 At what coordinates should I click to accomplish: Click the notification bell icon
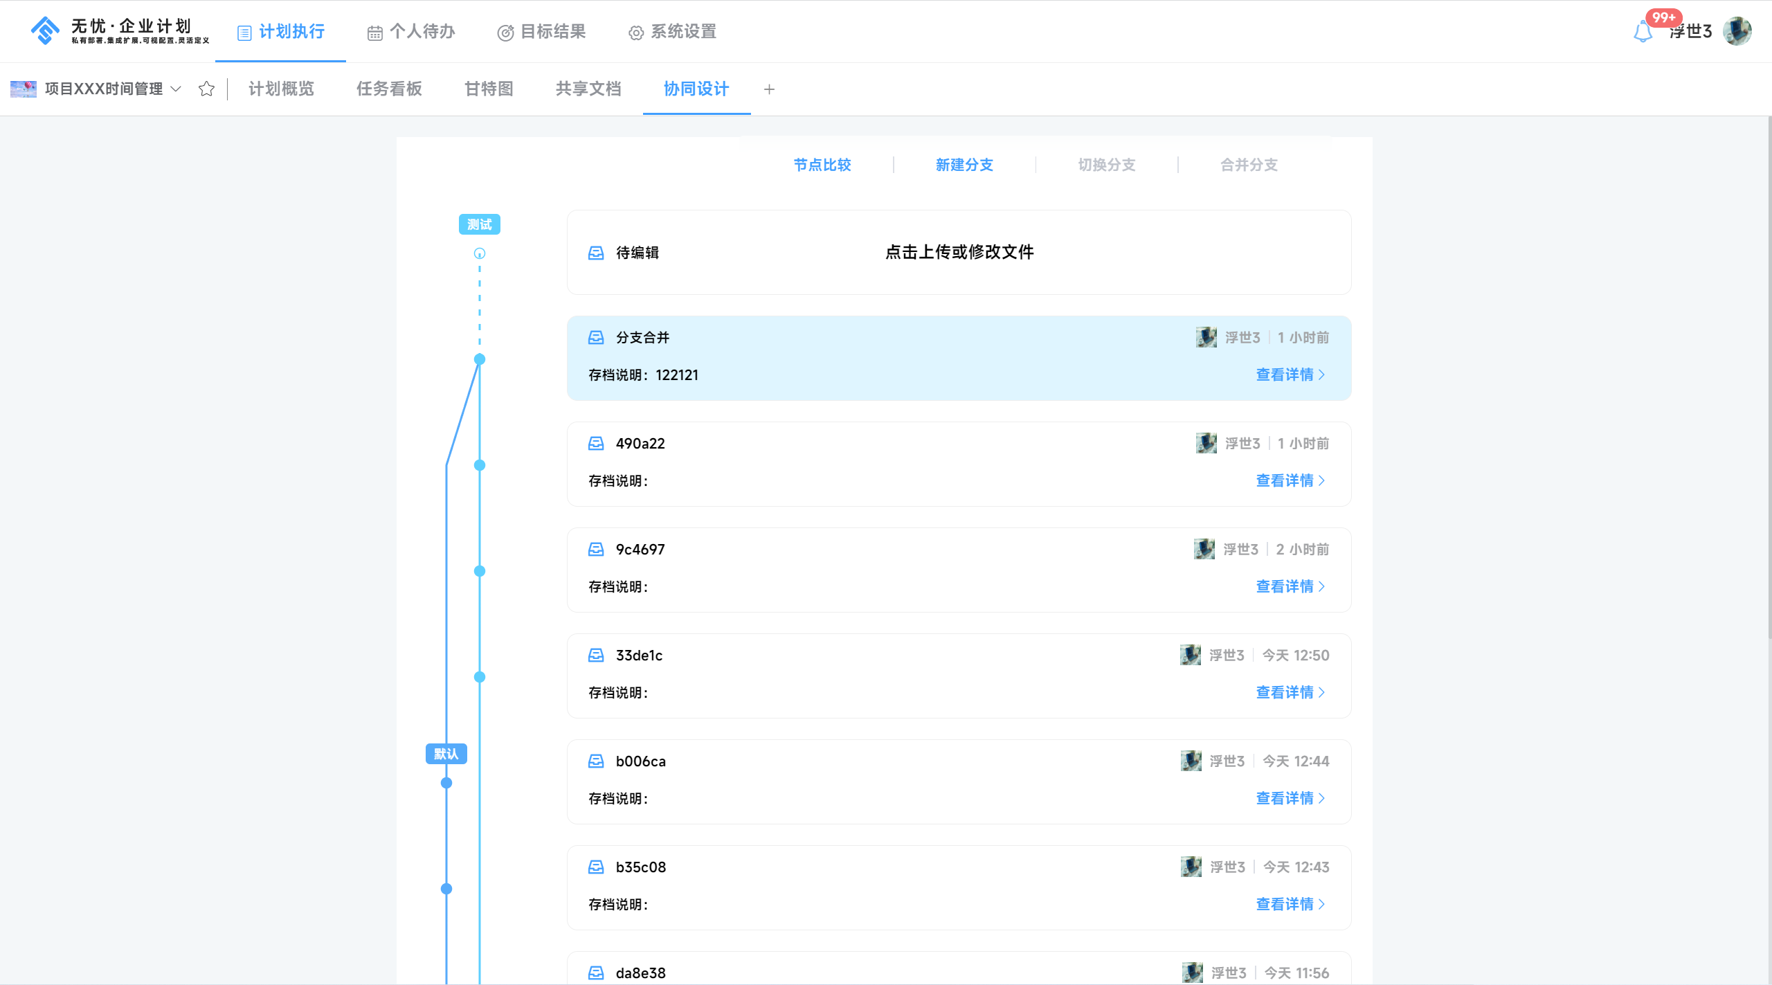pos(1643,32)
